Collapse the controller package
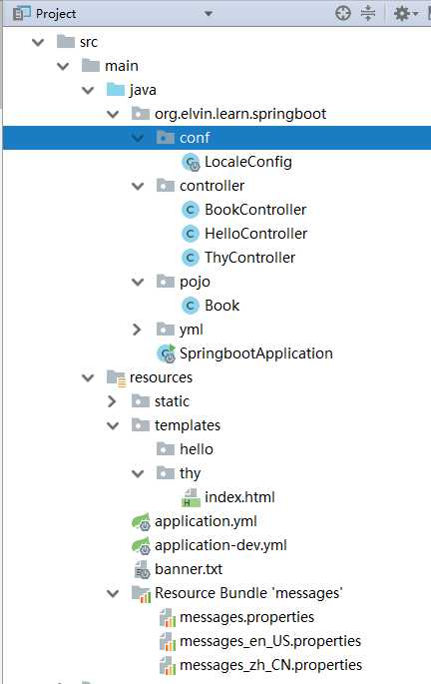431x684 pixels. pyautogui.click(x=138, y=187)
